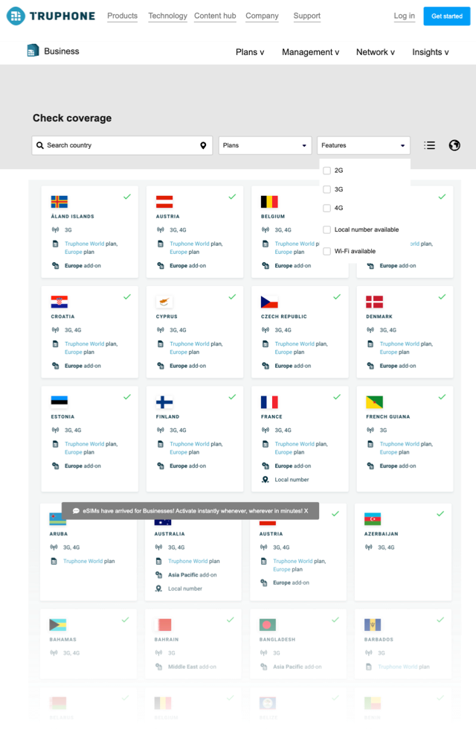Toggle the Wi-Fi available checkbox
This screenshot has width=476, height=730.
click(x=327, y=251)
